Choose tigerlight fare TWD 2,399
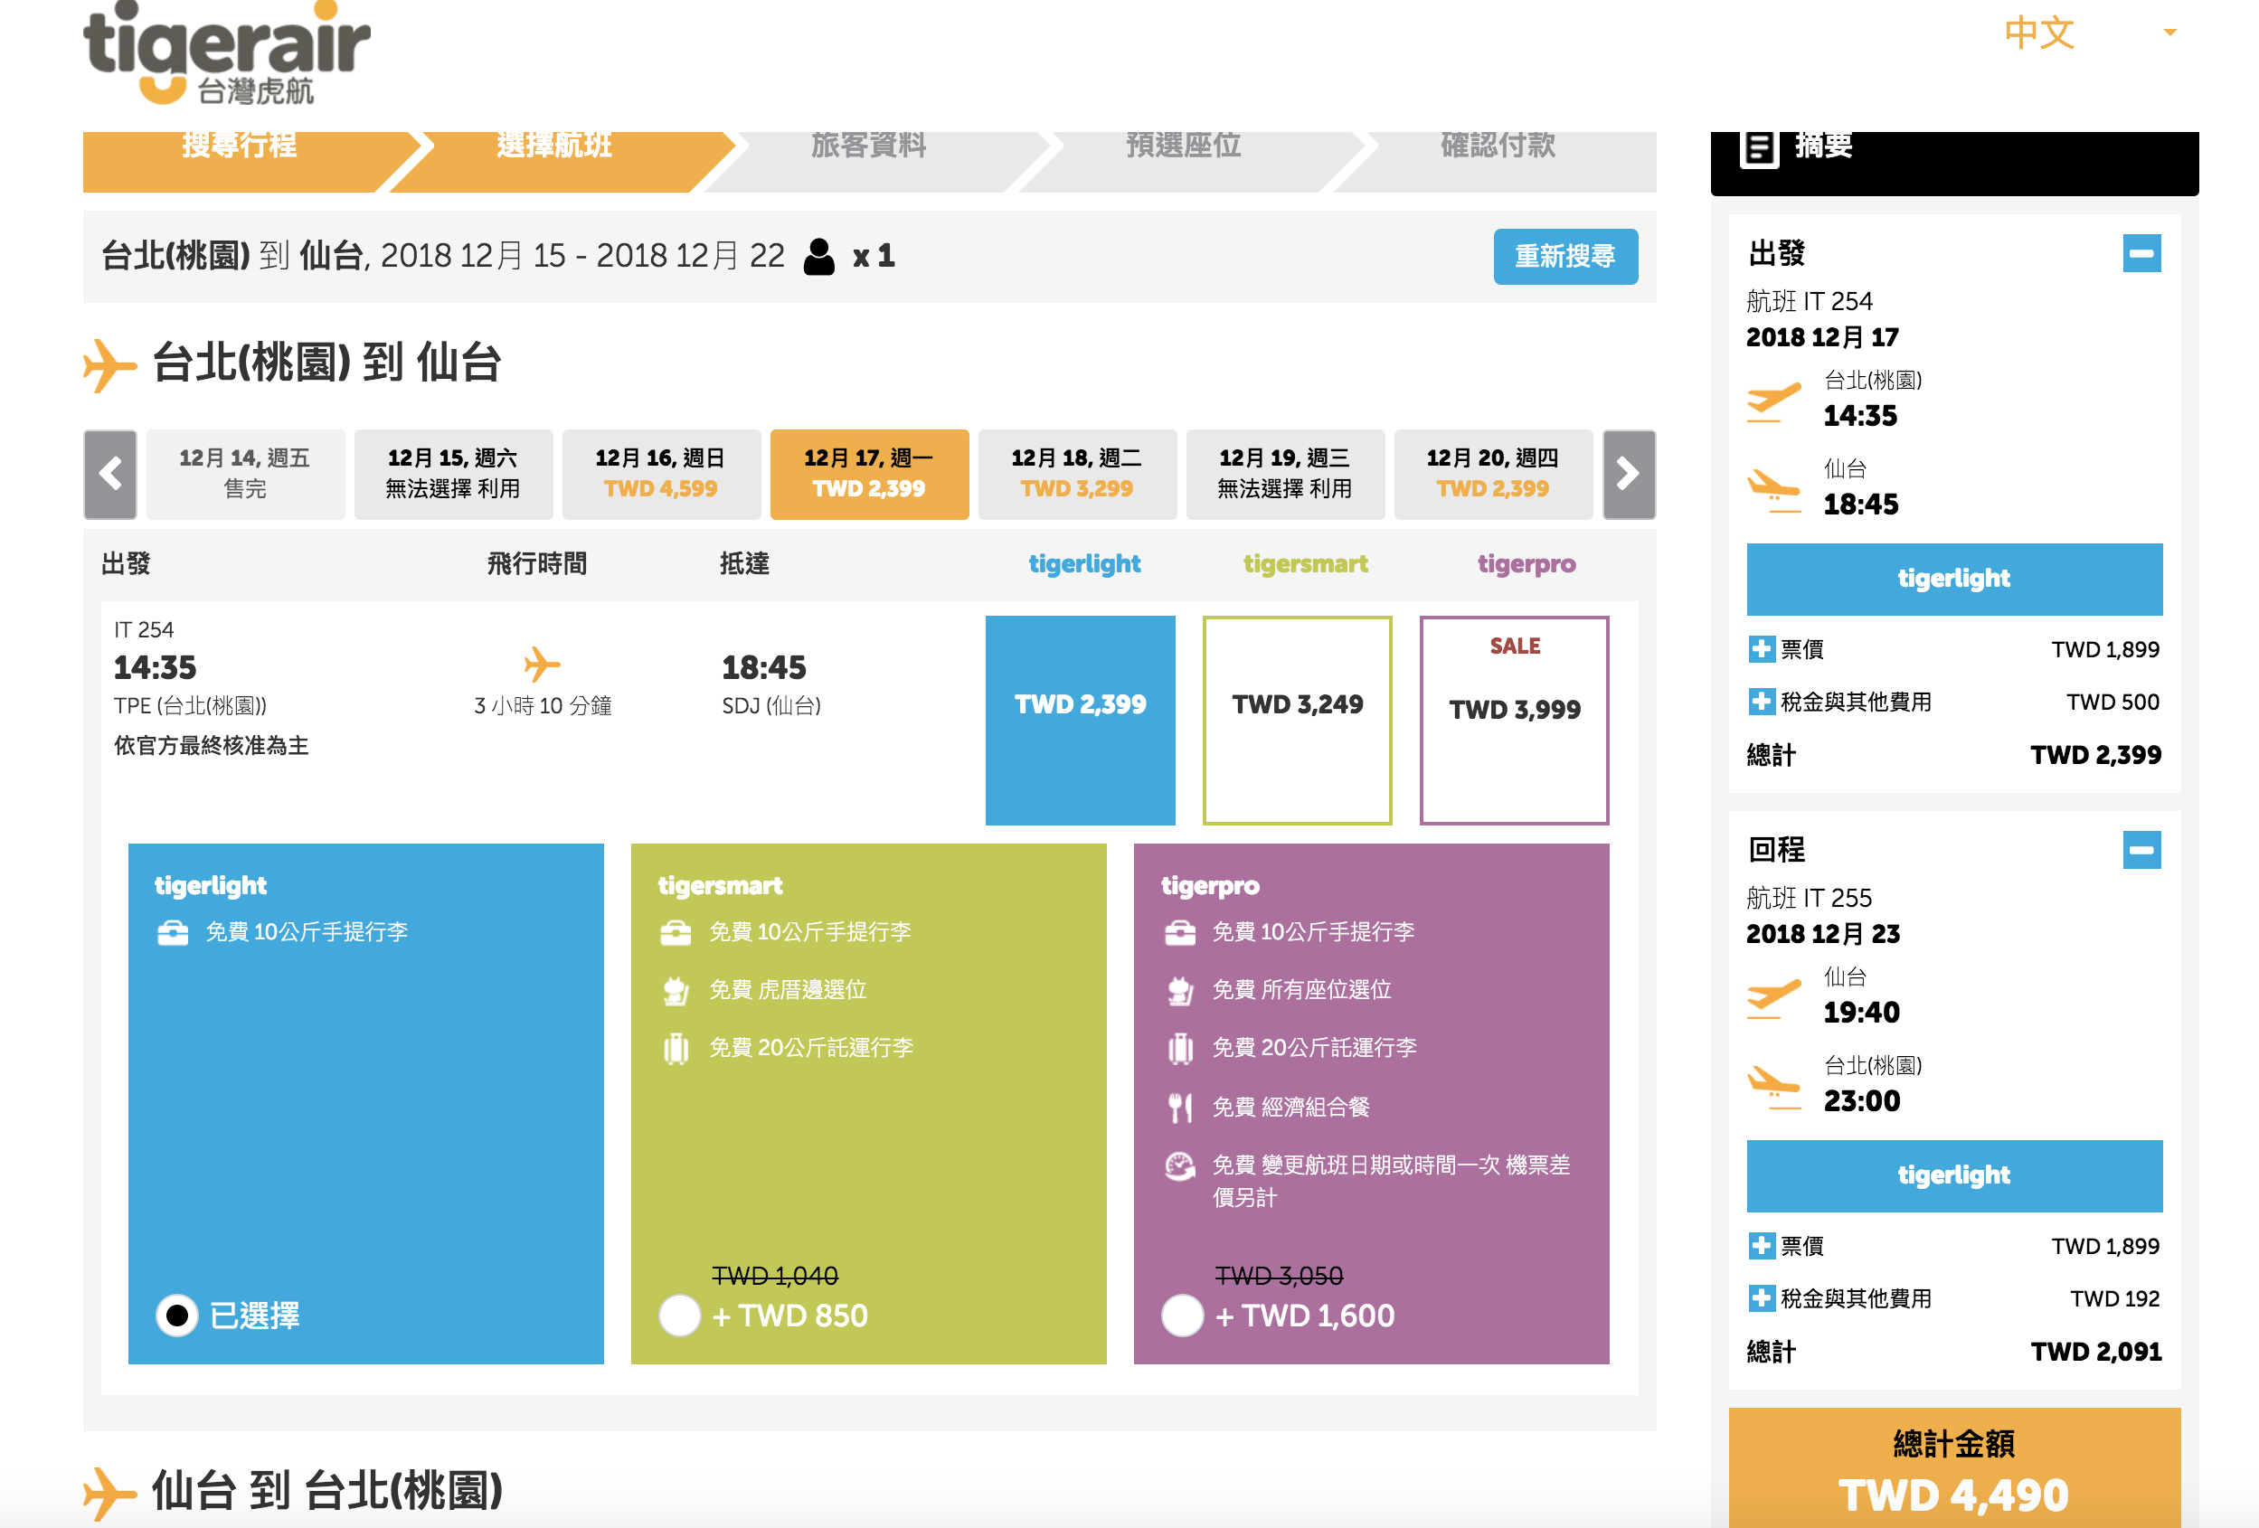Image resolution: width=2259 pixels, height=1528 pixels. pyautogui.click(x=1080, y=721)
